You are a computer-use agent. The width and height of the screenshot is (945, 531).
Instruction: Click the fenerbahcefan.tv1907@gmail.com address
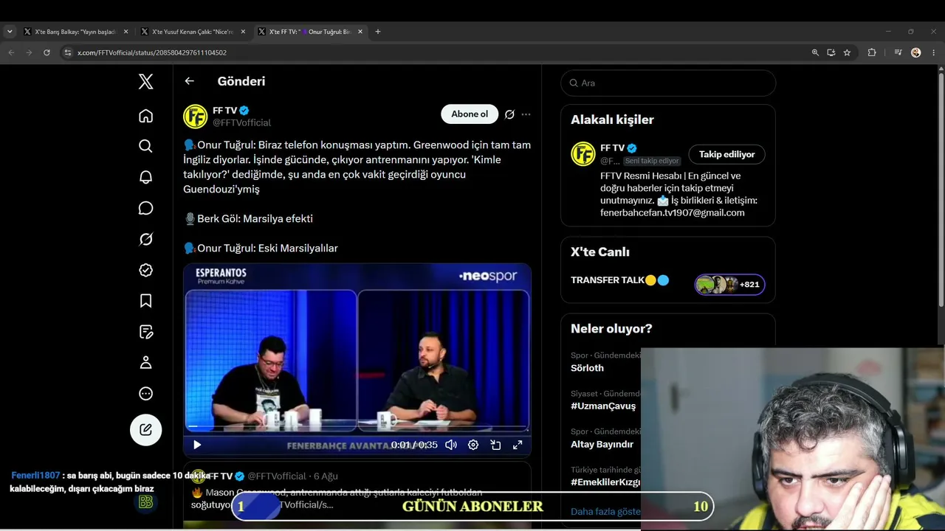pos(672,213)
